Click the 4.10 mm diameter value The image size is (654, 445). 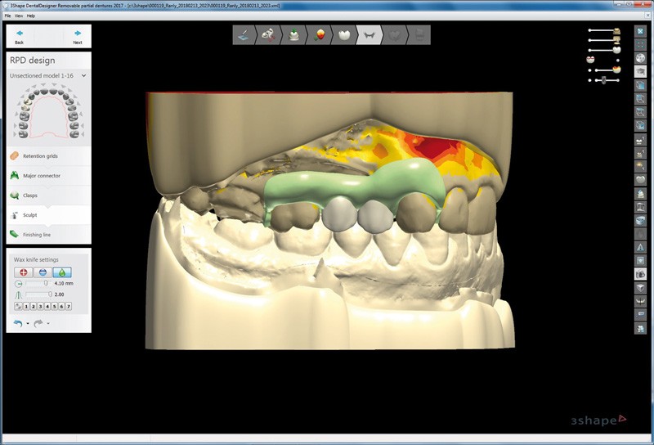click(64, 284)
